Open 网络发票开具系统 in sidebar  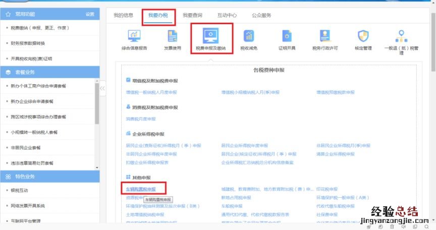tap(28, 206)
